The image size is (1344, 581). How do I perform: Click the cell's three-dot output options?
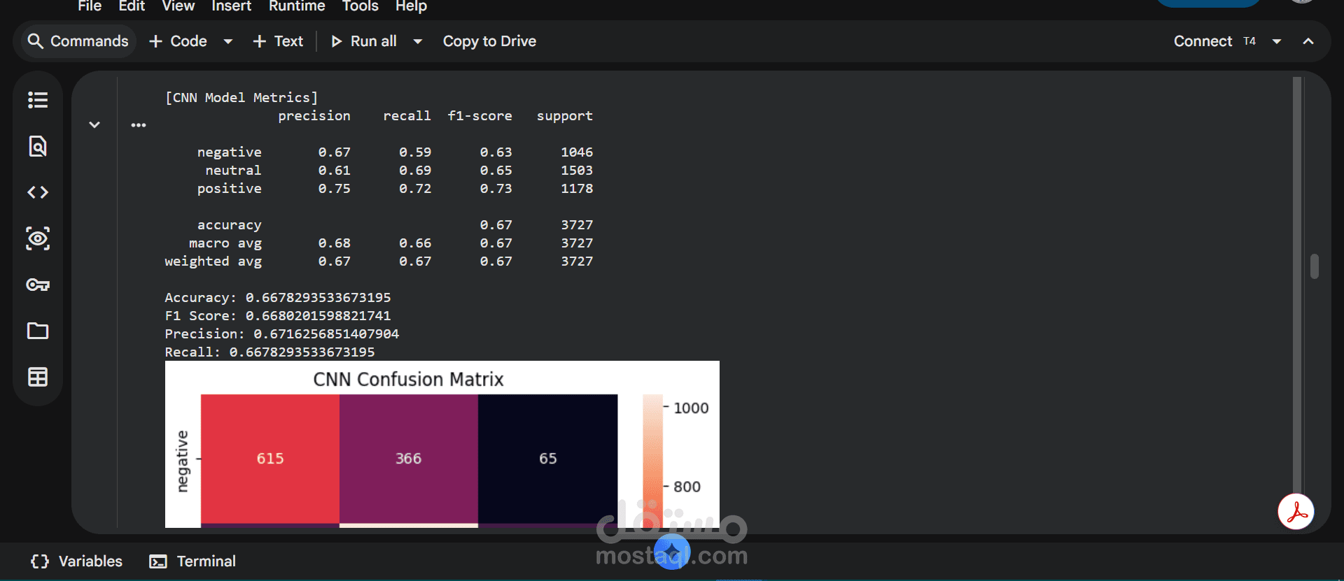pyautogui.click(x=139, y=125)
